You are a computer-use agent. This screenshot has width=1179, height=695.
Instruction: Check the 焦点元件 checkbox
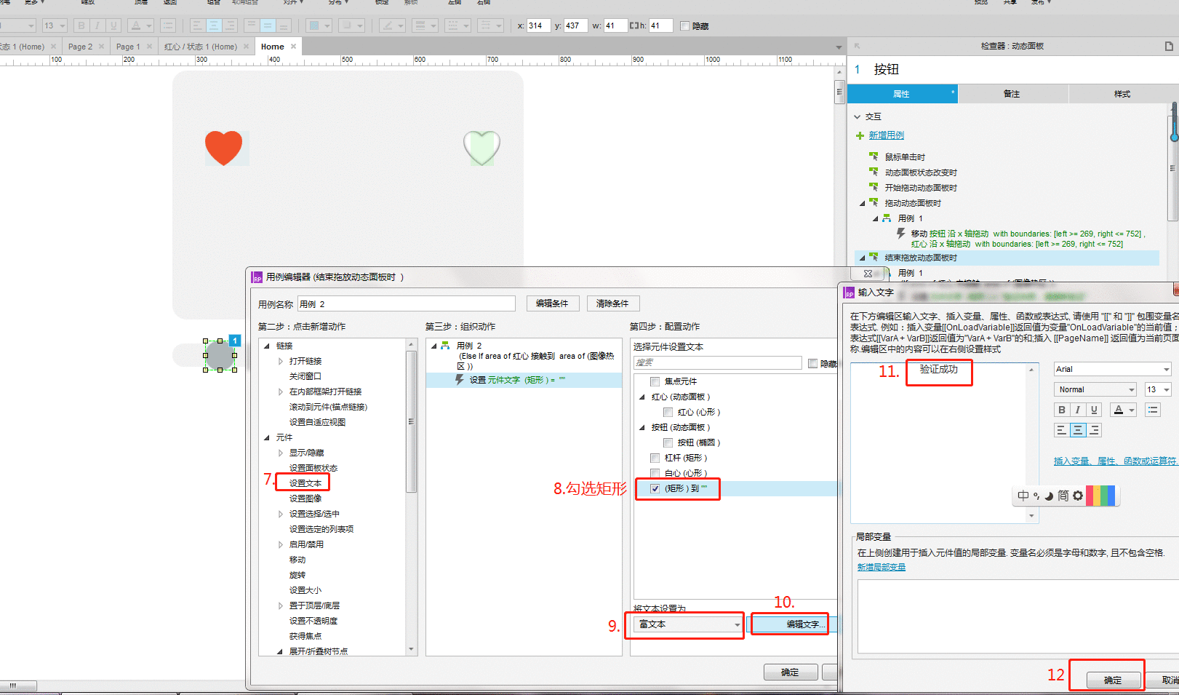click(x=655, y=381)
